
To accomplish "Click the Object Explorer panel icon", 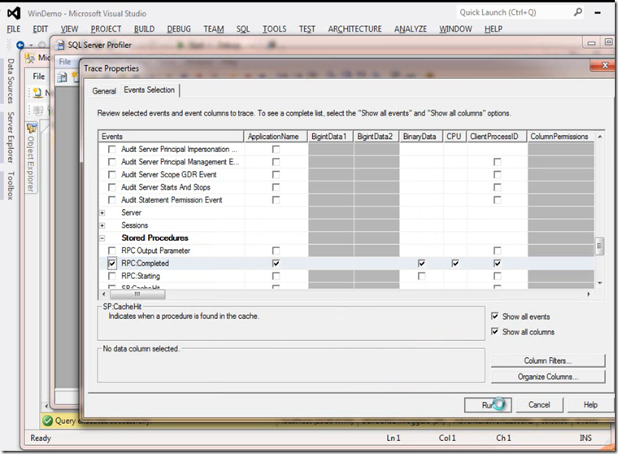I will pos(31,128).
